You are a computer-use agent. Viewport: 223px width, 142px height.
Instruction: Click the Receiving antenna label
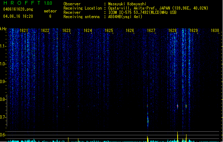pos(82,17)
